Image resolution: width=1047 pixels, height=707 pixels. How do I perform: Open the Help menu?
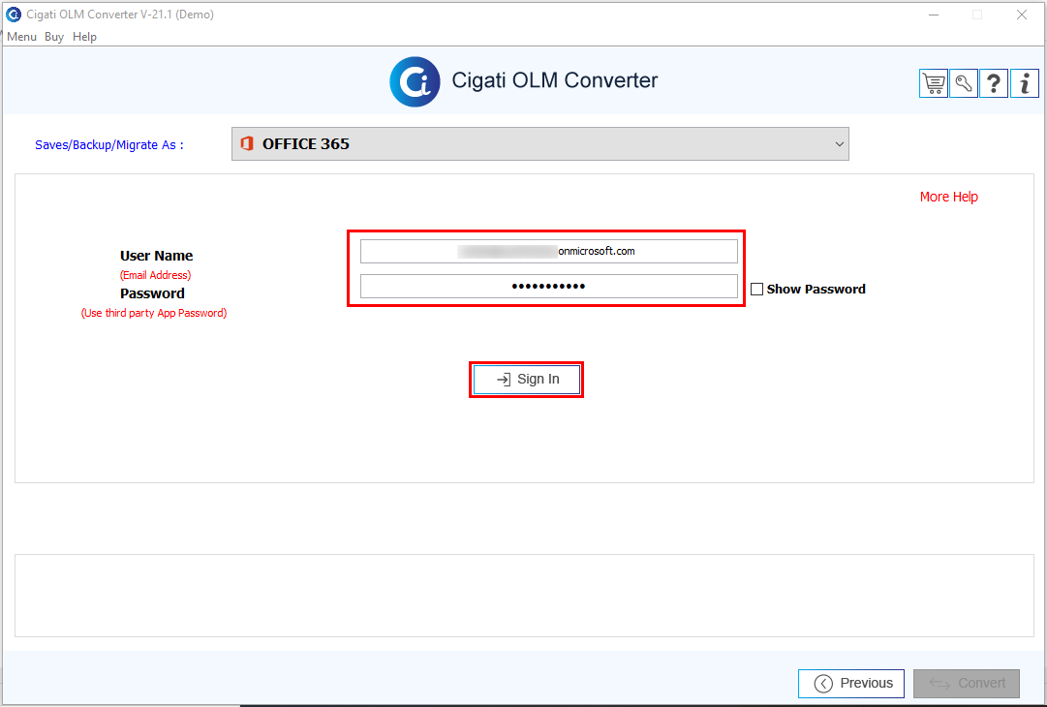(85, 37)
